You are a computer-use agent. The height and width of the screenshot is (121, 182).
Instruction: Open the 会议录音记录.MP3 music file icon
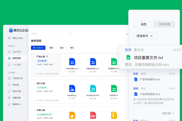93,89
